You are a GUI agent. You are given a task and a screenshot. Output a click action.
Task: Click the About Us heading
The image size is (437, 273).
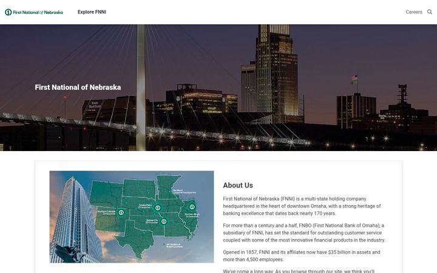pos(238,185)
